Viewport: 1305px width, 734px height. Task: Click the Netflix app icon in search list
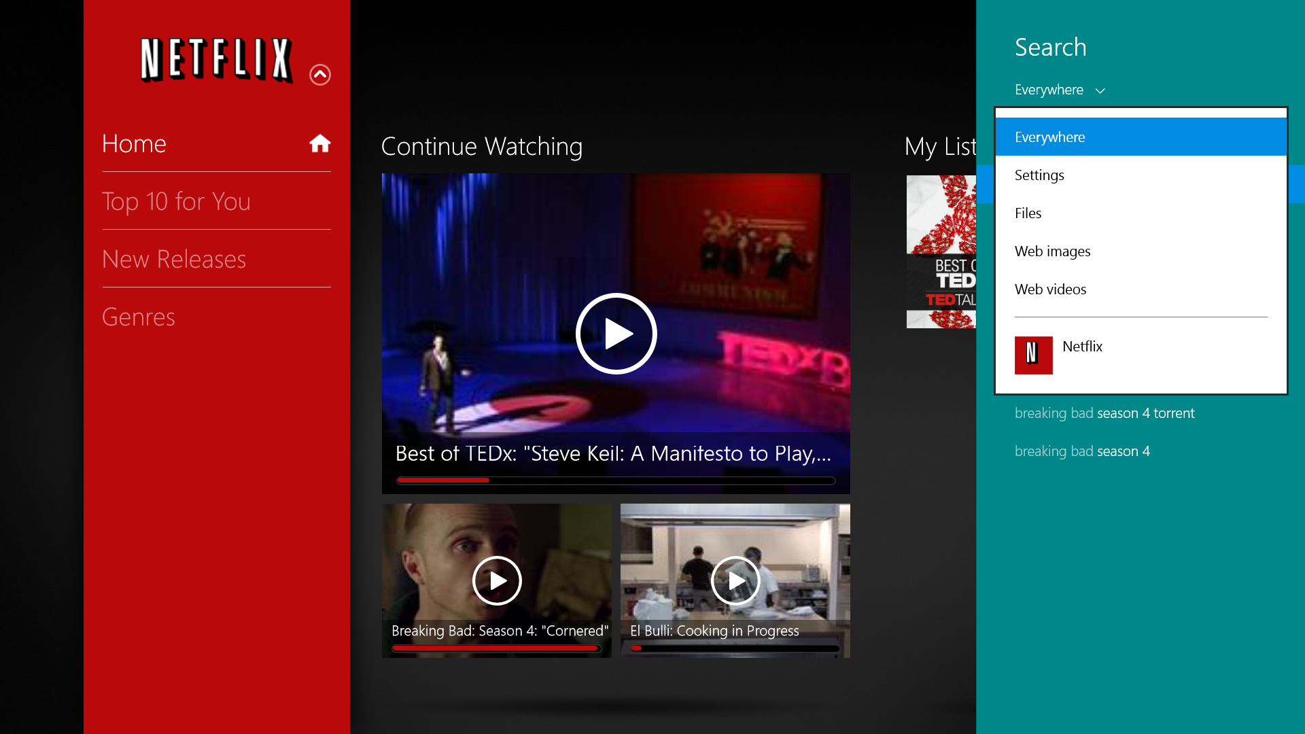click(1033, 355)
